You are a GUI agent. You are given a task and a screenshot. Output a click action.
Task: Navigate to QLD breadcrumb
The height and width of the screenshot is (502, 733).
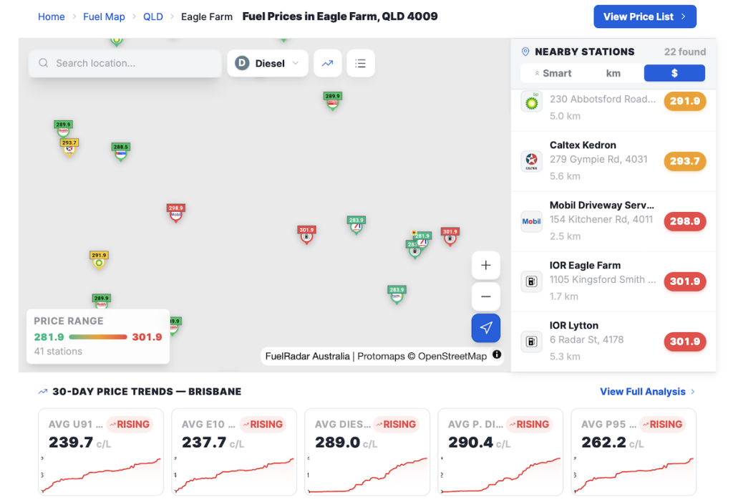pyautogui.click(x=152, y=16)
